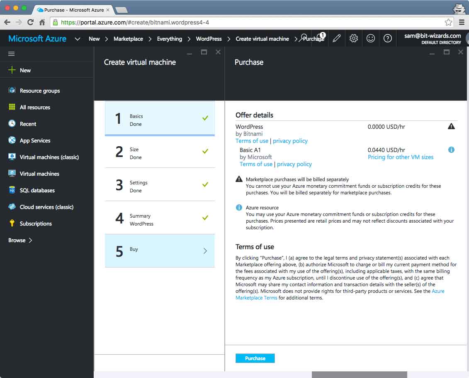The width and height of the screenshot is (469, 378).
Task: Close the Purchase browser tab
Action: coord(108,10)
